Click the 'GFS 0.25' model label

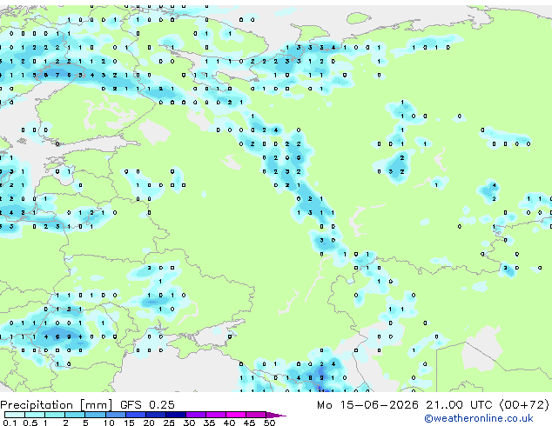[147, 404]
